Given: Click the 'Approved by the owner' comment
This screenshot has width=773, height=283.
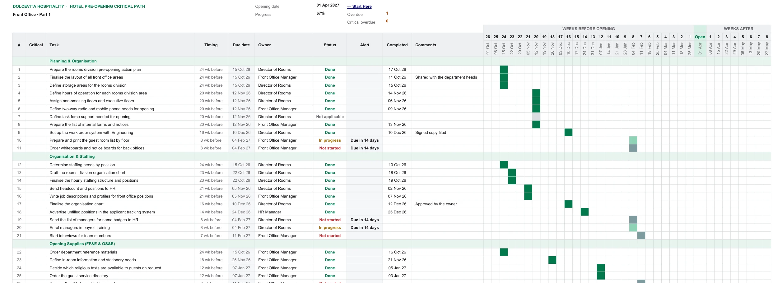Looking at the screenshot, I should [x=436, y=204].
